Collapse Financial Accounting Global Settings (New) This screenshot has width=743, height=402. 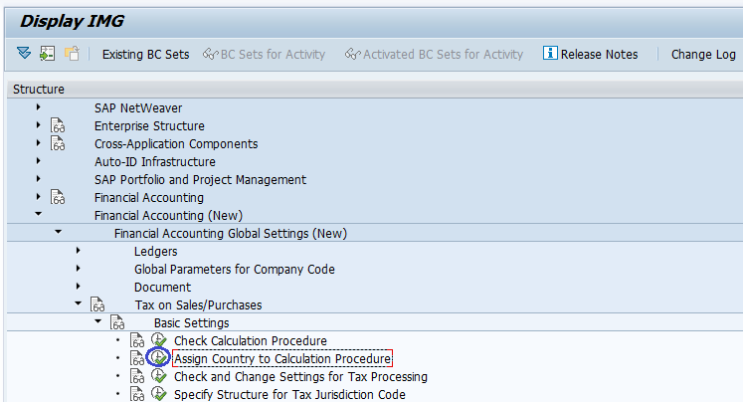(59, 232)
